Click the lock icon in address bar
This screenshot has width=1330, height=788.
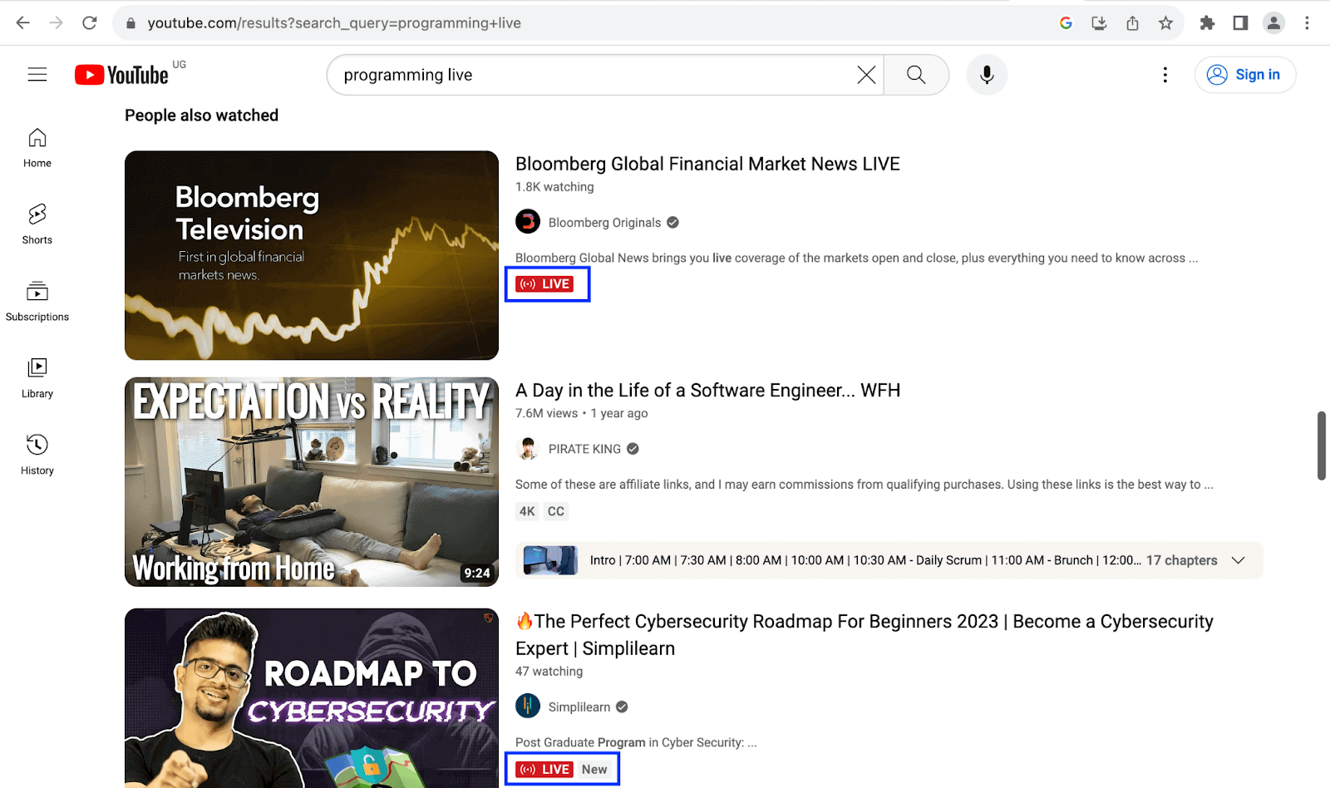[x=131, y=23]
